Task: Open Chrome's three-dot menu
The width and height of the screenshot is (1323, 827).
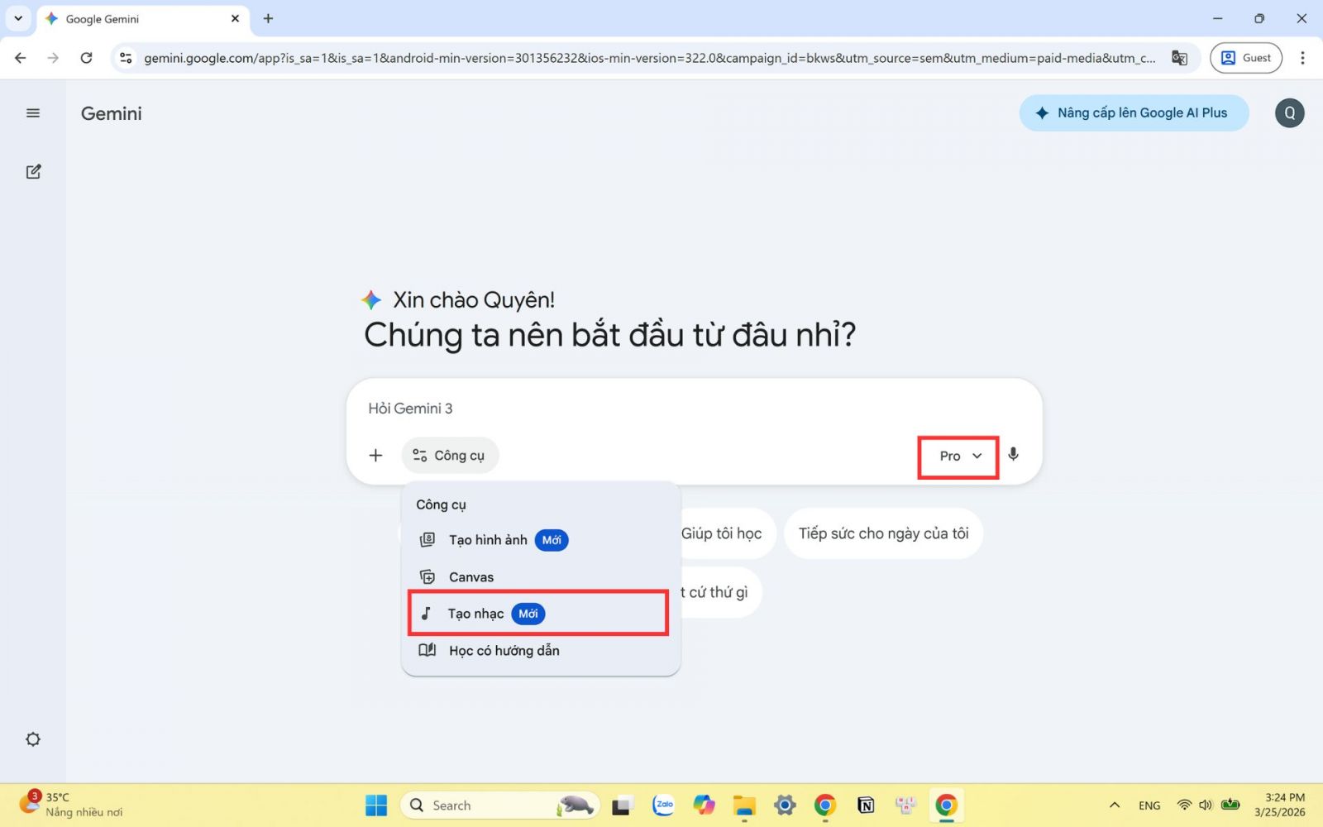Action: pos(1302,58)
